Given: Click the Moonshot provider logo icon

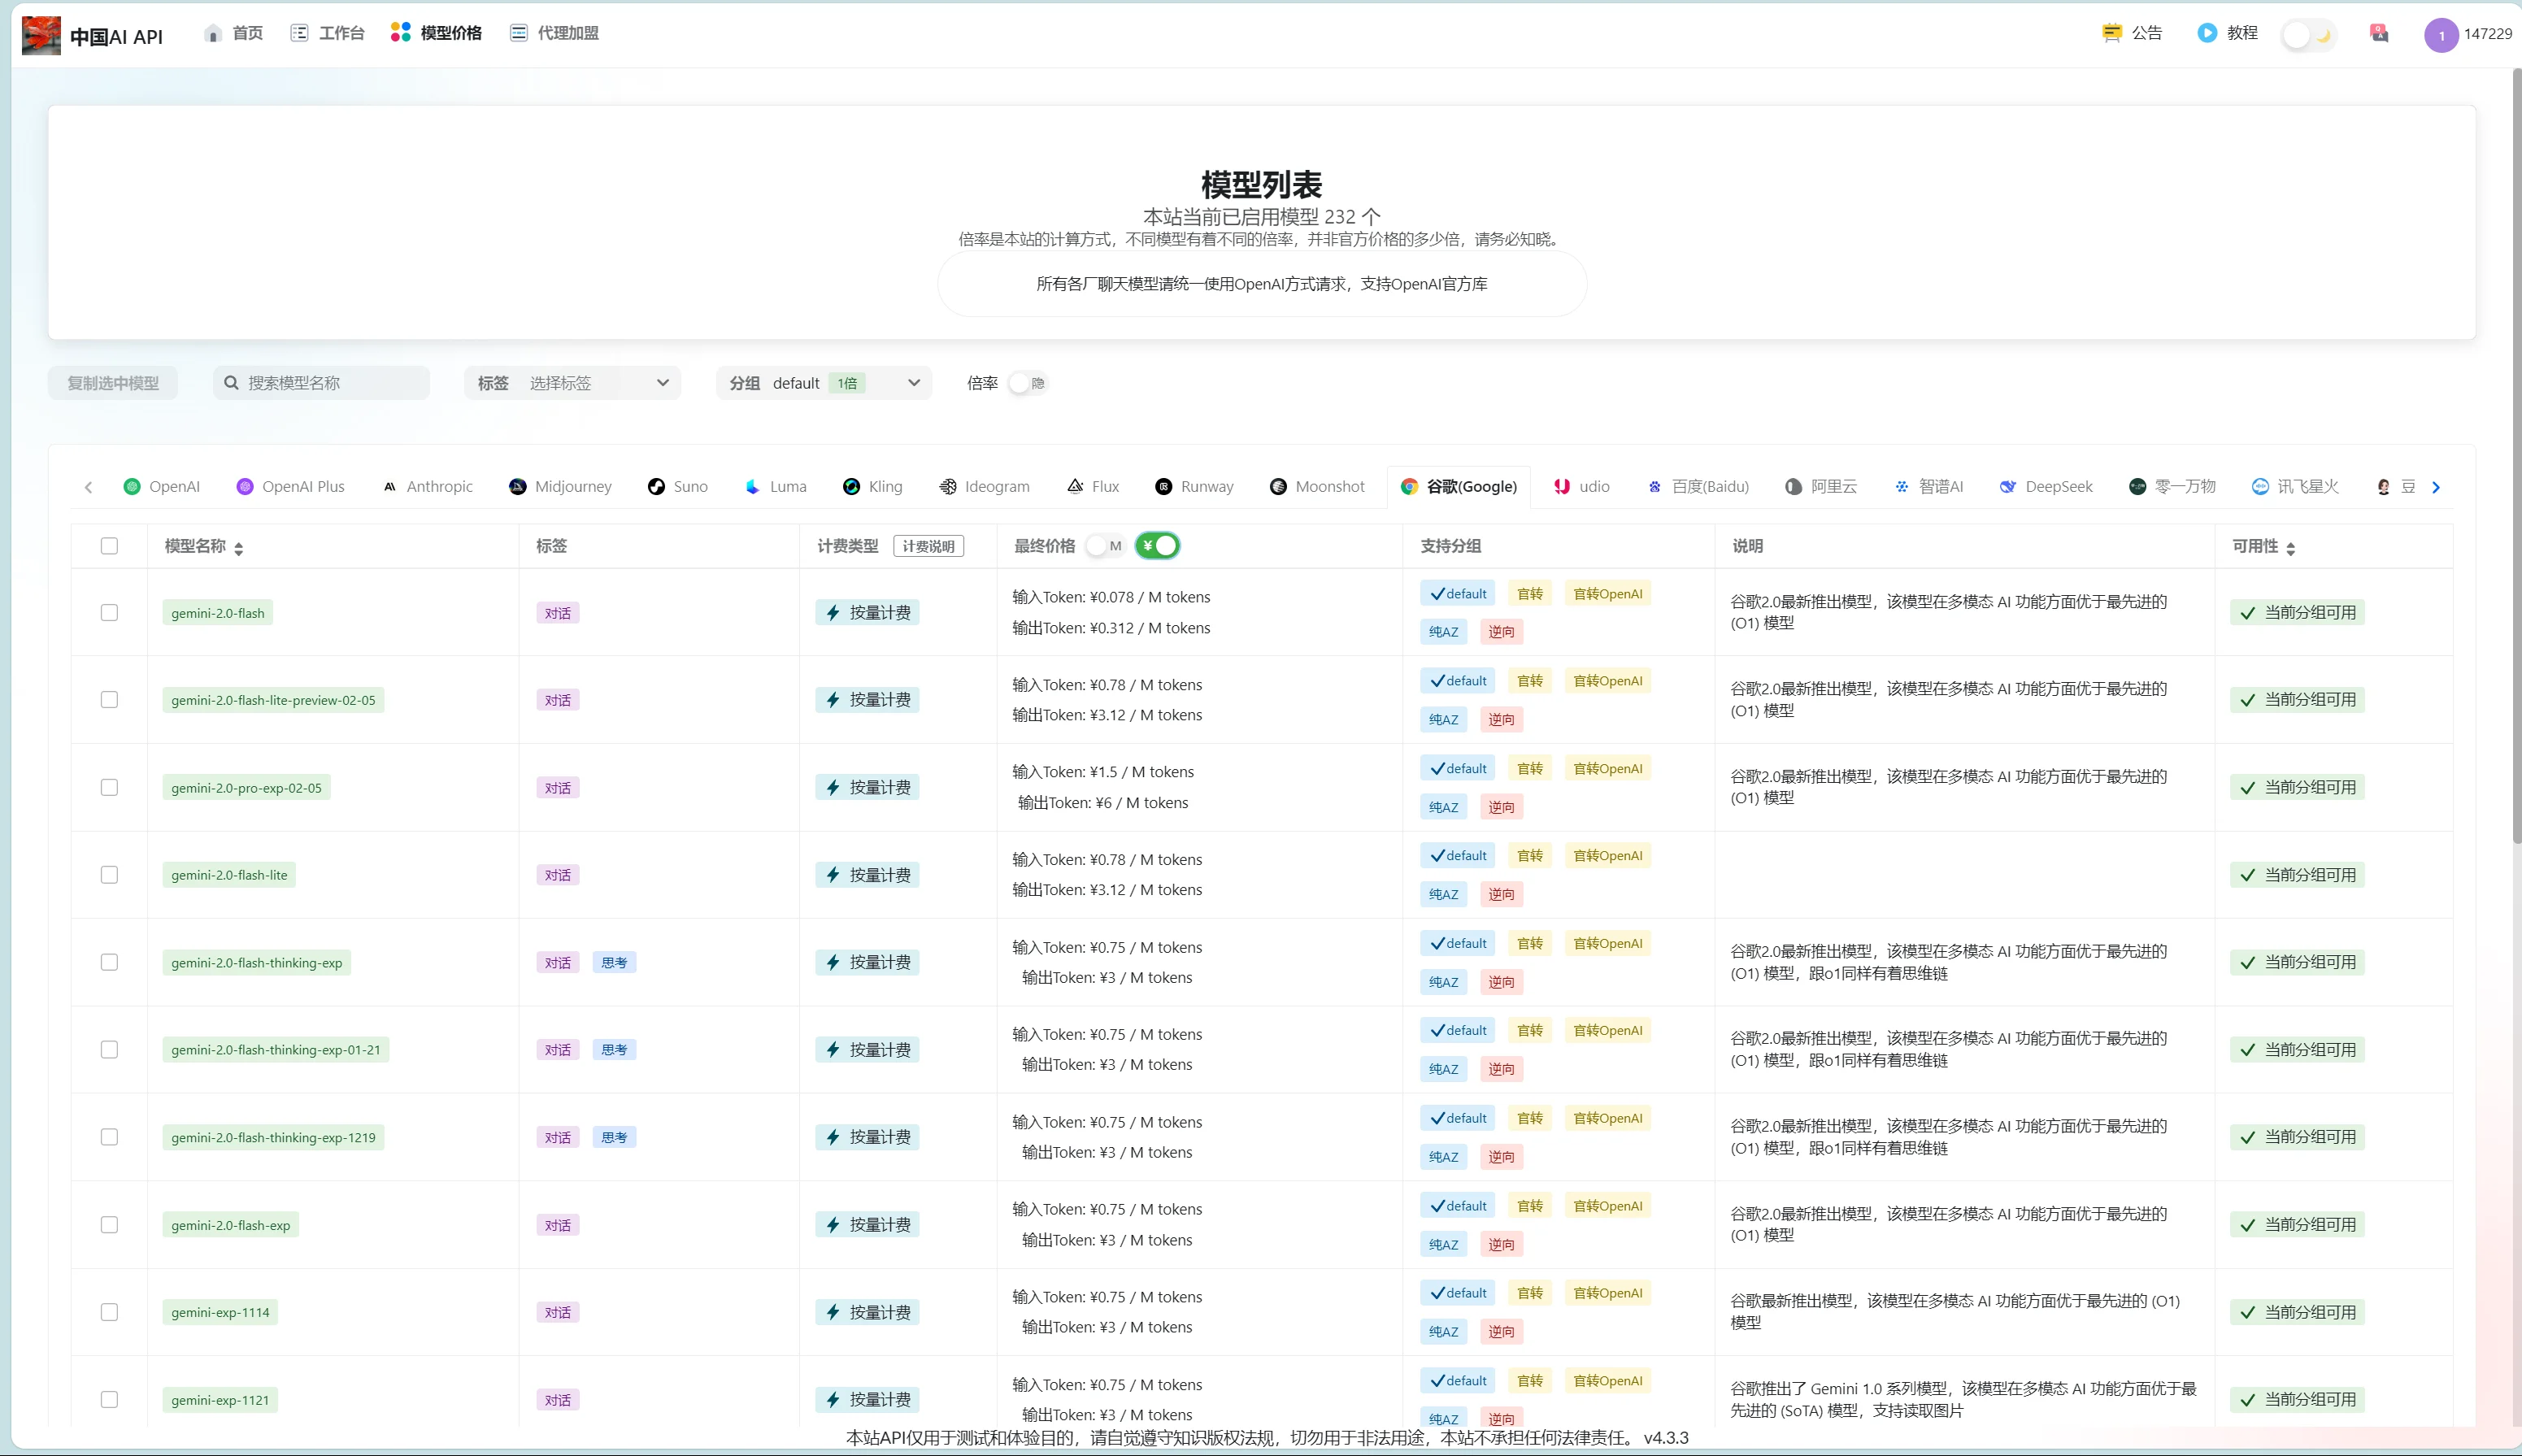Looking at the screenshot, I should coord(1278,487).
